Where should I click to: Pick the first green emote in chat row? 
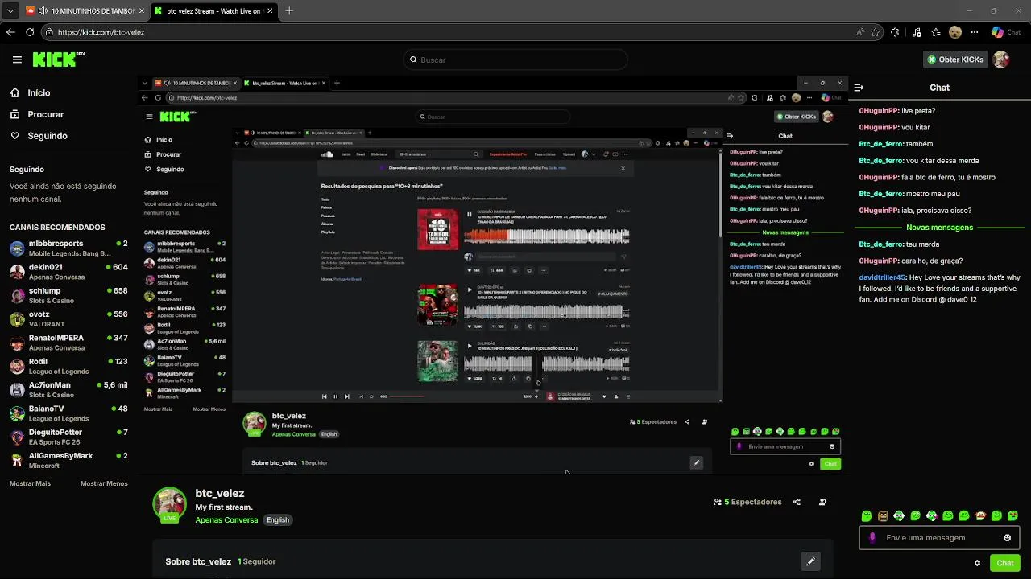pyautogui.click(x=867, y=516)
